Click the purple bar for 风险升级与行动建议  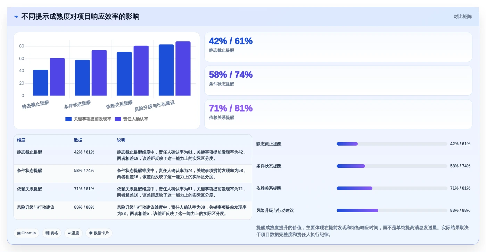pos(183,69)
